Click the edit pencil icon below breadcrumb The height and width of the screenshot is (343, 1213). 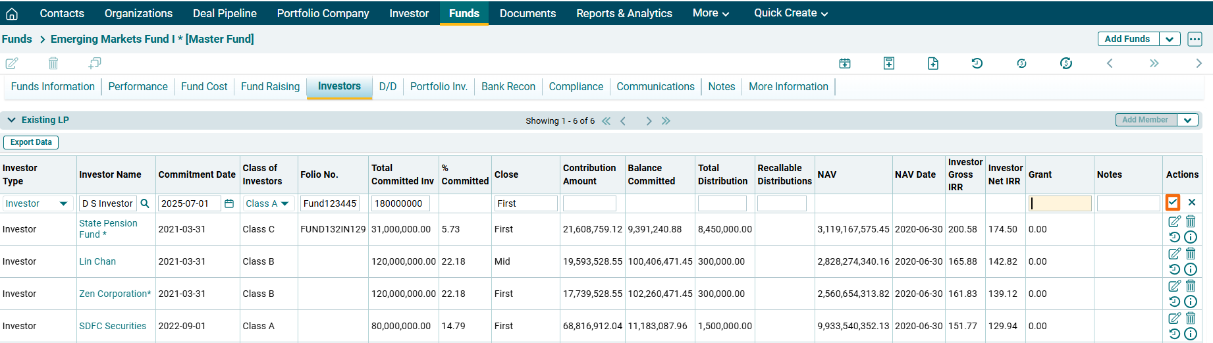pos(12,63)
